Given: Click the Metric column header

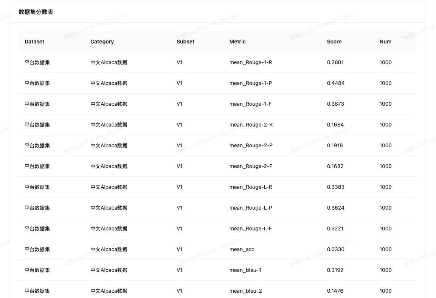Looking at the screenshot, I should click(x=237, y=42).
